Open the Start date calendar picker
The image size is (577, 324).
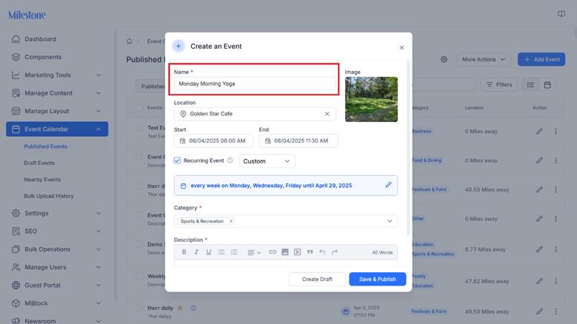182,141
